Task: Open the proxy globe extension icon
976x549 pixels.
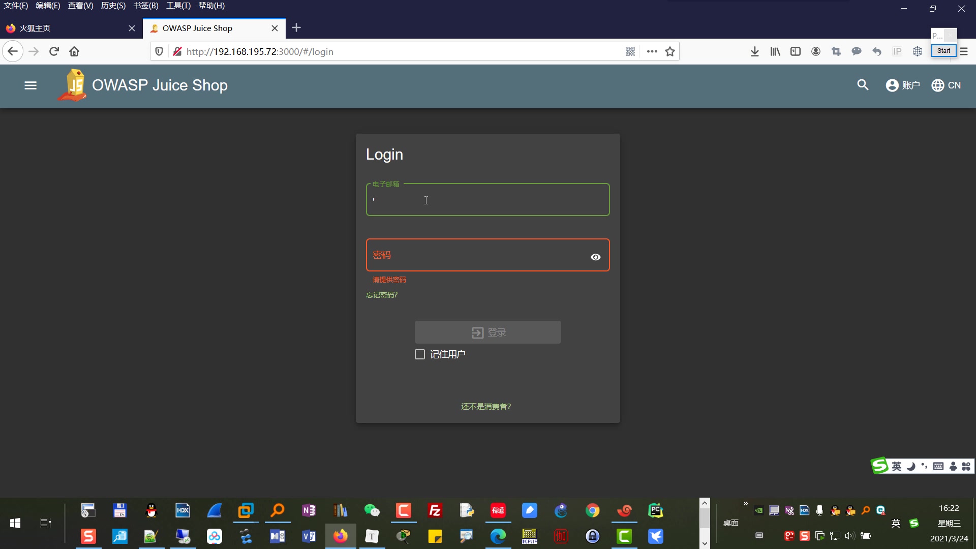Action: coord(917,51)
